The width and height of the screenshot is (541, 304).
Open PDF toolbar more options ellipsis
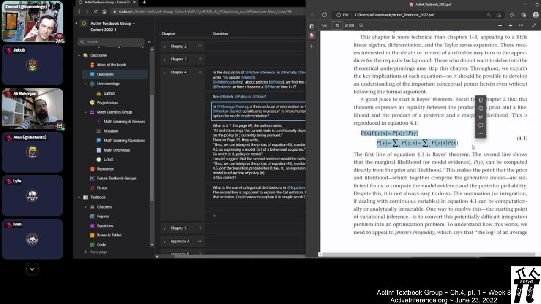[522, 25]
